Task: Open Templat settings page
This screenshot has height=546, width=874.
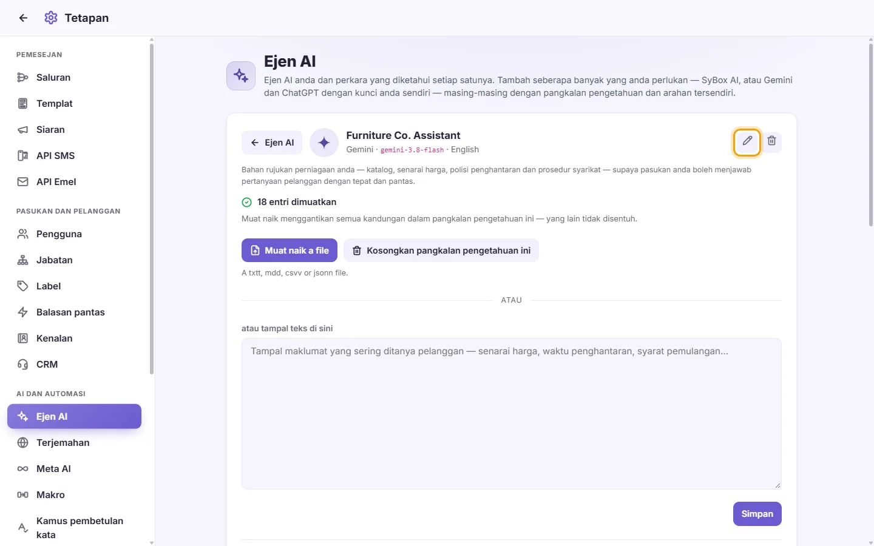Action: tap(74, 104)
